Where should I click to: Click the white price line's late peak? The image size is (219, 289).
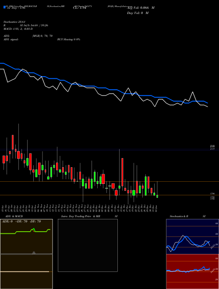[193, 92]
